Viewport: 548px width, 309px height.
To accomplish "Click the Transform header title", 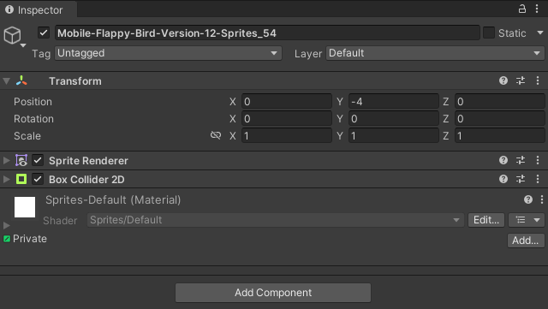I will (75, 81).
